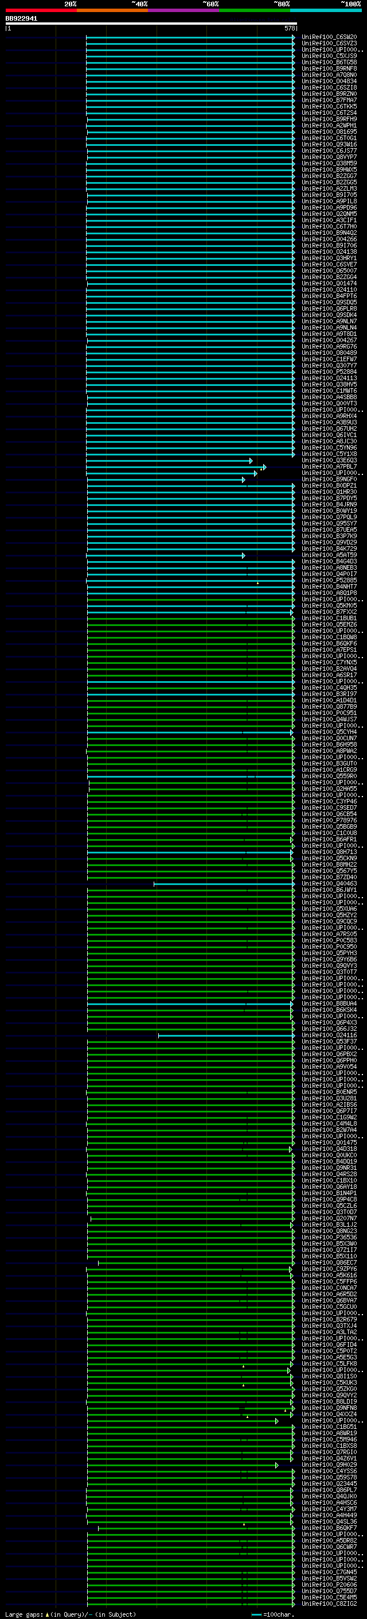Select label UniRef100_O04834
The height and width of the screenshot is (1619, 367).
click(x=329, y=81)
